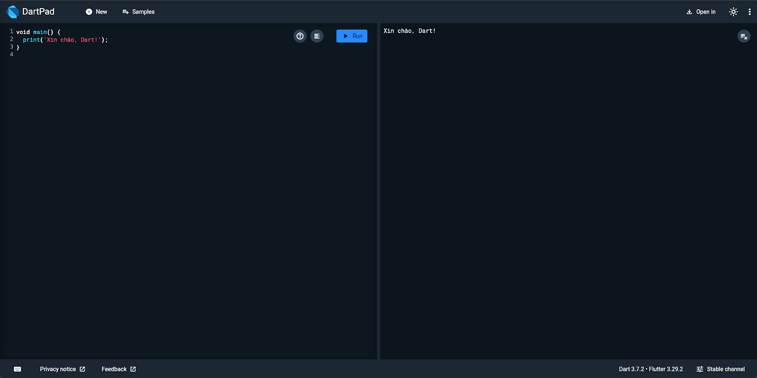Click the Dart 3.7.2 · Flutter 3.29.2 version text
The image size is (757, 378).
(x=651, y=369)
